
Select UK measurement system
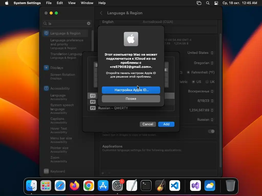[x=207, y=82]
